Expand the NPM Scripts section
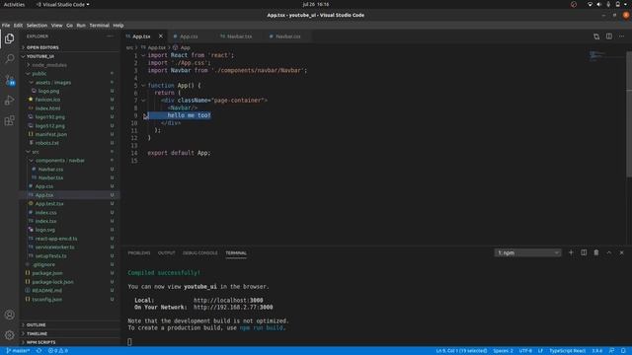This screenshot has width=632, height=355. (x=69, y=342)
